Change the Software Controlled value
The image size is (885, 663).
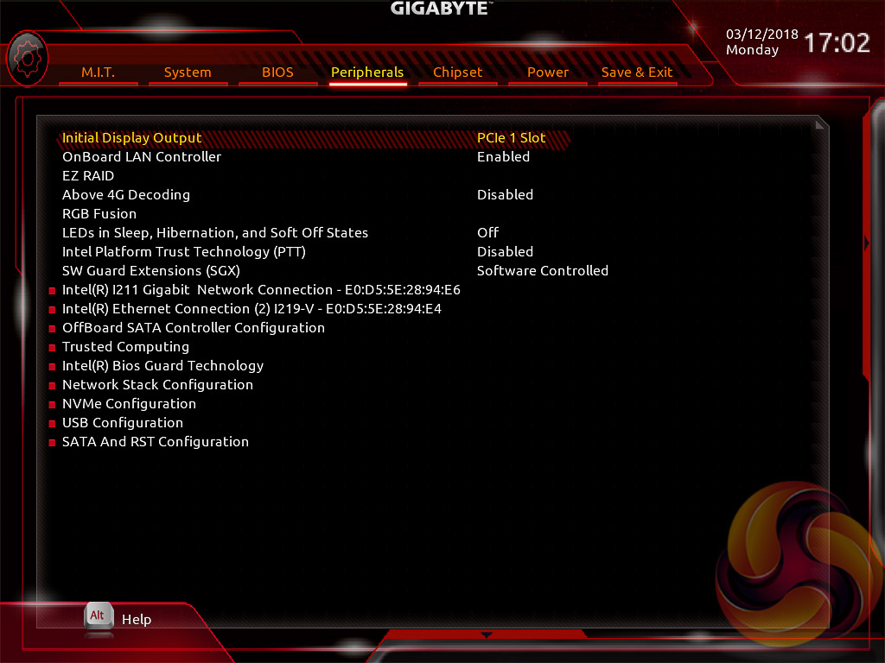543,270
